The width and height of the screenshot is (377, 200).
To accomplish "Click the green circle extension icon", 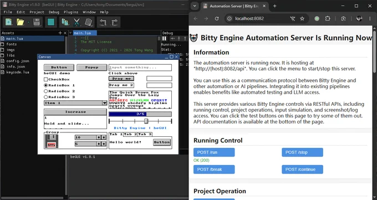I will tap(317, 18).
